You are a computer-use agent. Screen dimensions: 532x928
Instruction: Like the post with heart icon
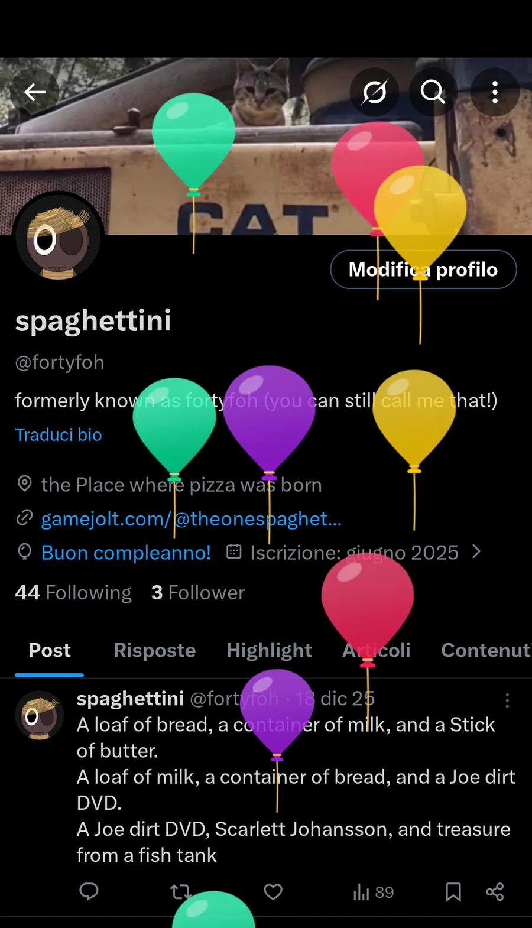coord(273,891)
